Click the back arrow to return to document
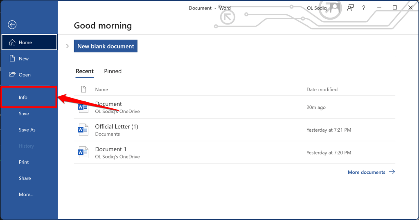The width and height of the screenshot is (419, 220). click(x=12, y=25)
